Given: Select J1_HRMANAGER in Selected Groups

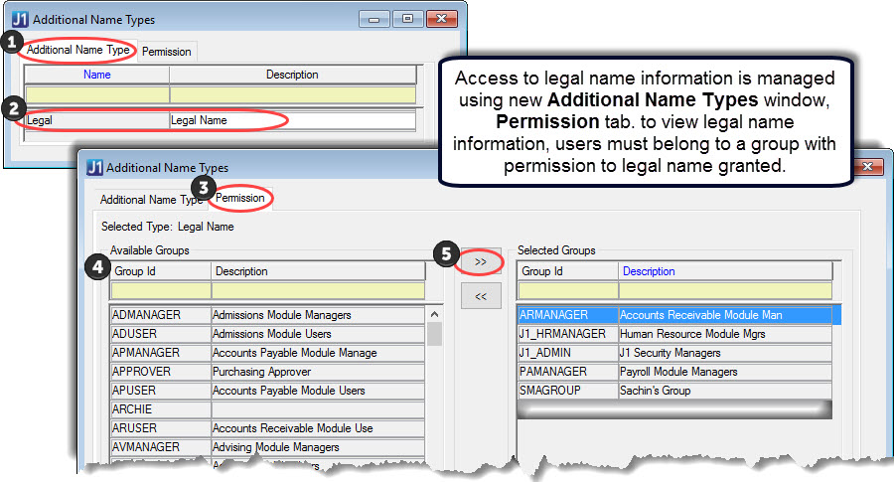Looking at the screenshot, I should pos(675,334).
